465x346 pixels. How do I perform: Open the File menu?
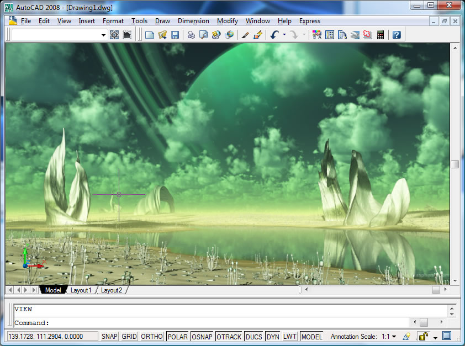click(26, 21)
